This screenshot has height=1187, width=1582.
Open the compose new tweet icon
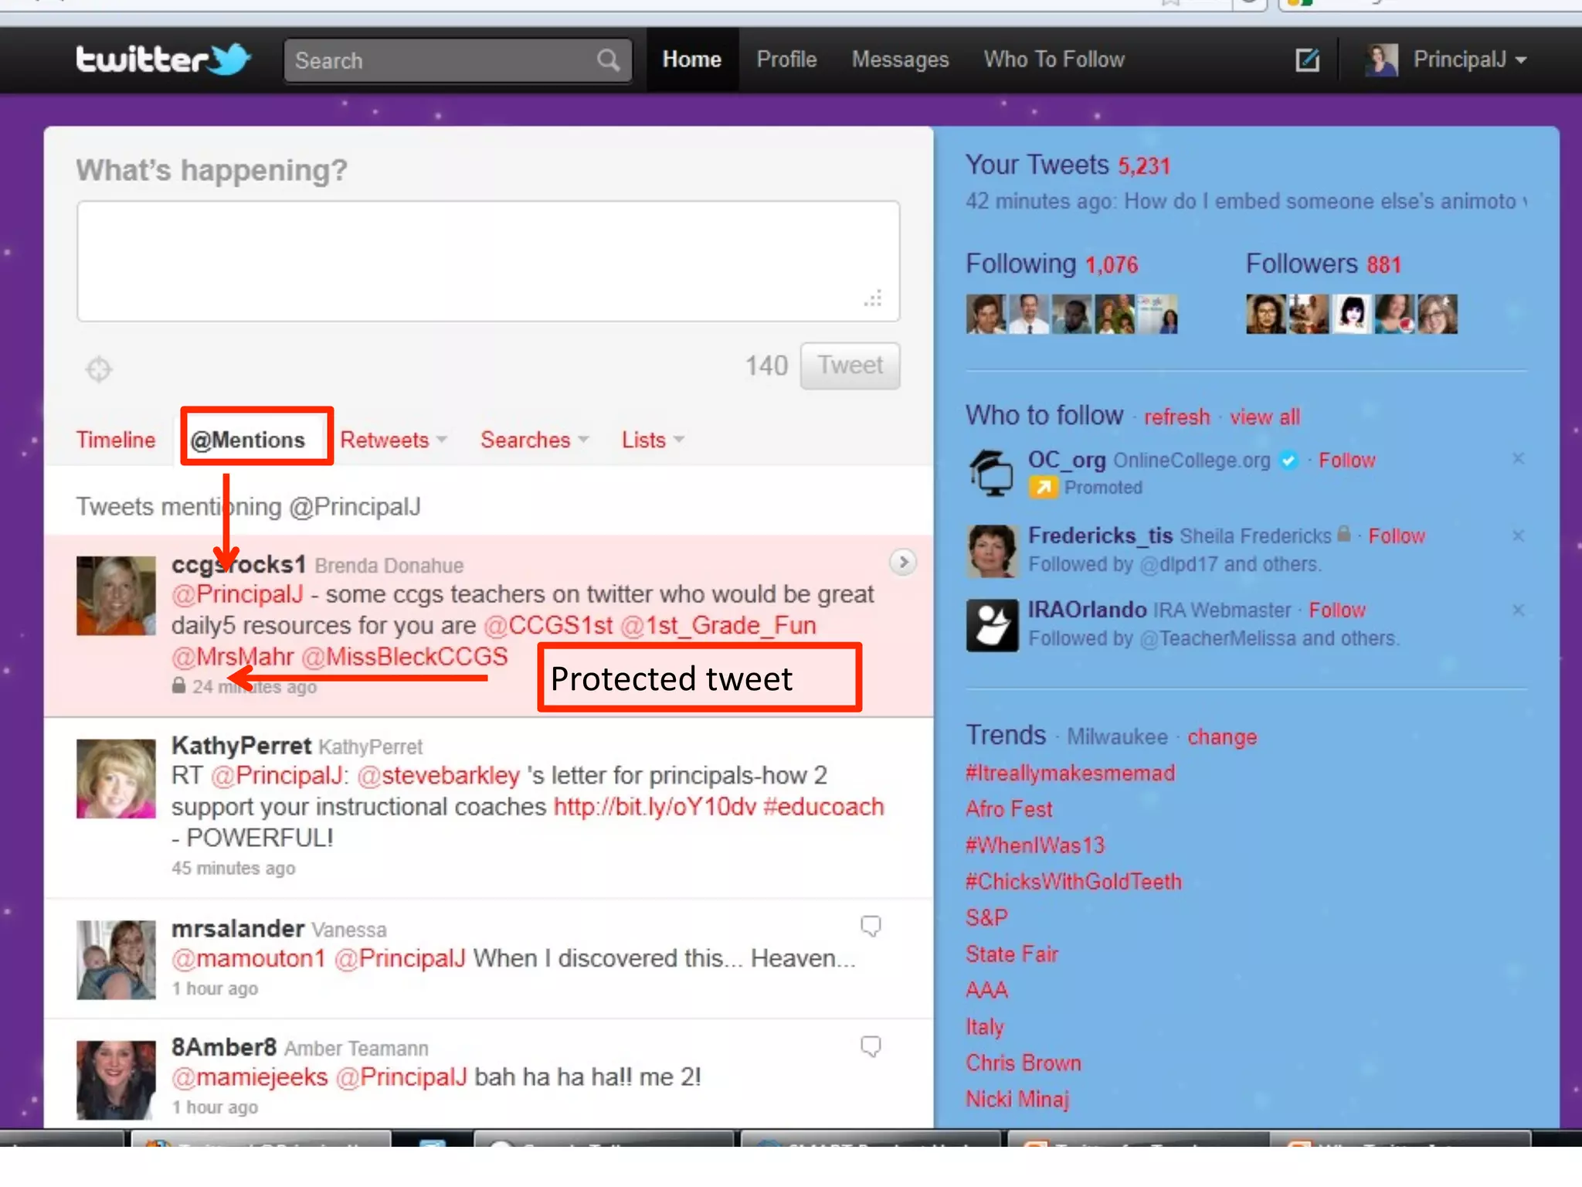tap(1307, 60)
